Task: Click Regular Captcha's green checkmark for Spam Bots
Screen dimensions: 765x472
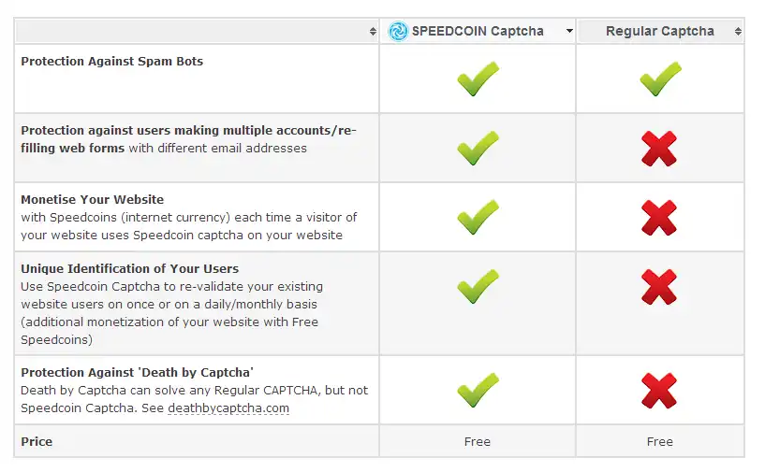Action: [660, 79]
